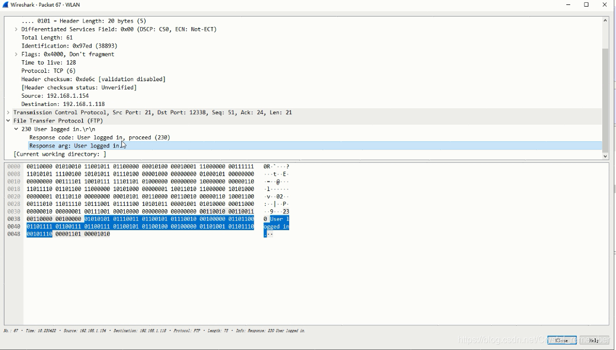Click offset 0008 in byte pane
The image size is (616, 350).
14,174
